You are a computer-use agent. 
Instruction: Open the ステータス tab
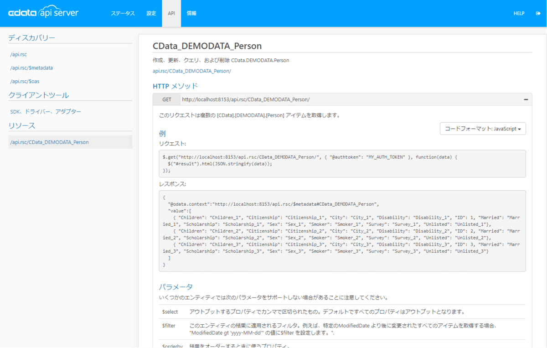pos(123,14)
